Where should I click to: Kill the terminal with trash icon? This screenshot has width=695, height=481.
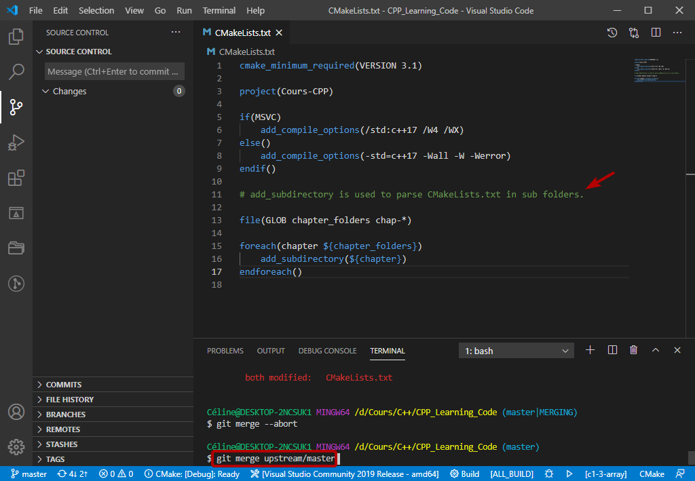tap(634, 350)
